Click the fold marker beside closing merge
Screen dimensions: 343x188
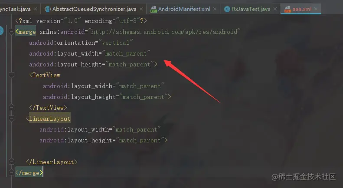click(x=11, y=173)
